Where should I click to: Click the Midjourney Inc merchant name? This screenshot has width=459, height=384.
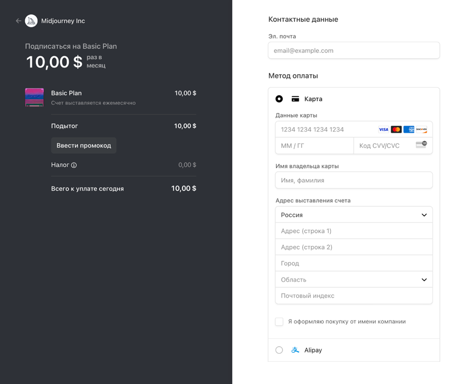point(63,21)
